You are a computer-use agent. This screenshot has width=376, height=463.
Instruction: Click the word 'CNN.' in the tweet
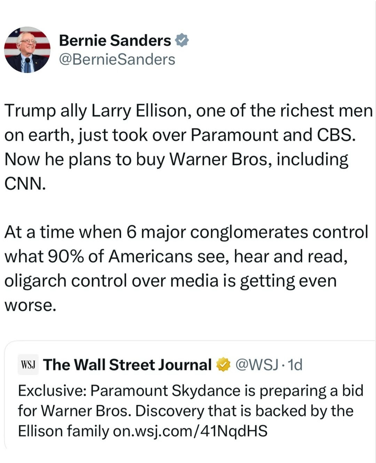[25, 183]
